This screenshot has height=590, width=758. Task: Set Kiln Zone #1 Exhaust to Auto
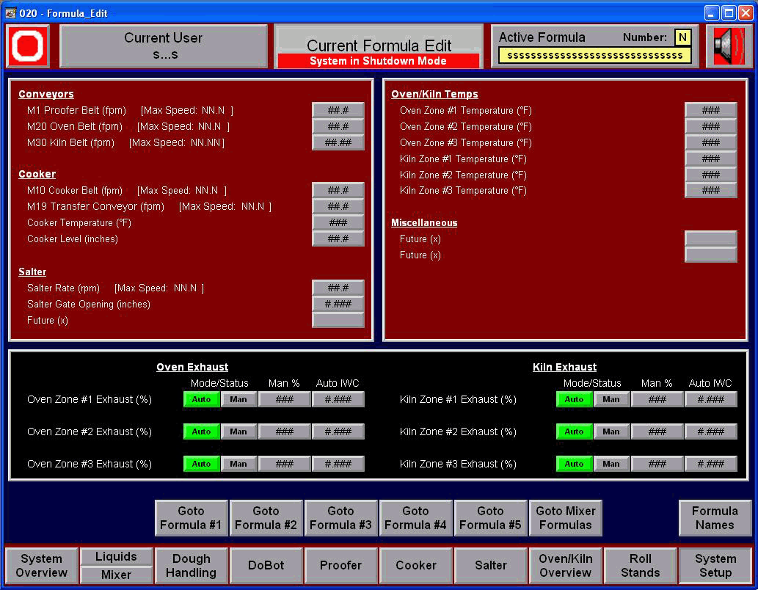(575, 399)
